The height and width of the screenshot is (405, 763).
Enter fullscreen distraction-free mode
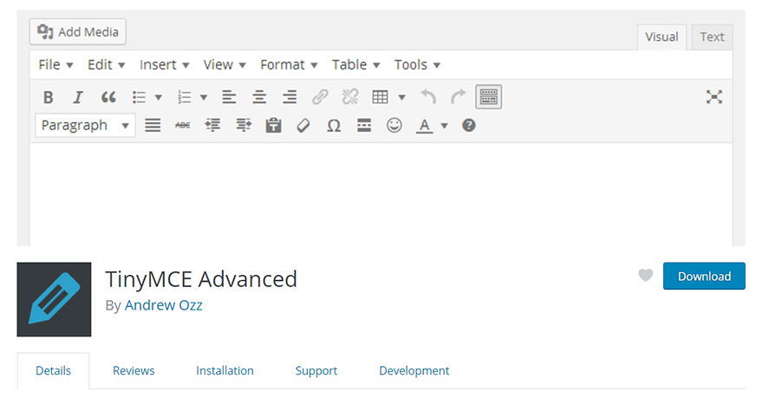tap(714, 97)
